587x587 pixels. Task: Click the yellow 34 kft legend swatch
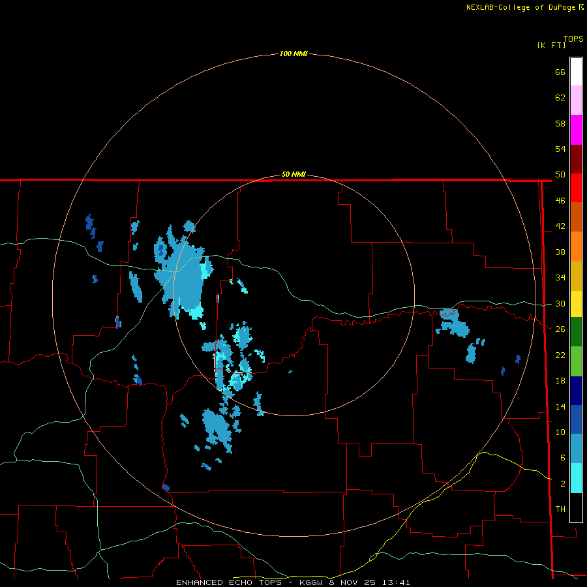point(576,304)
